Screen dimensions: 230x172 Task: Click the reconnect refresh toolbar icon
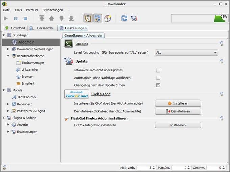pos(124,18)
